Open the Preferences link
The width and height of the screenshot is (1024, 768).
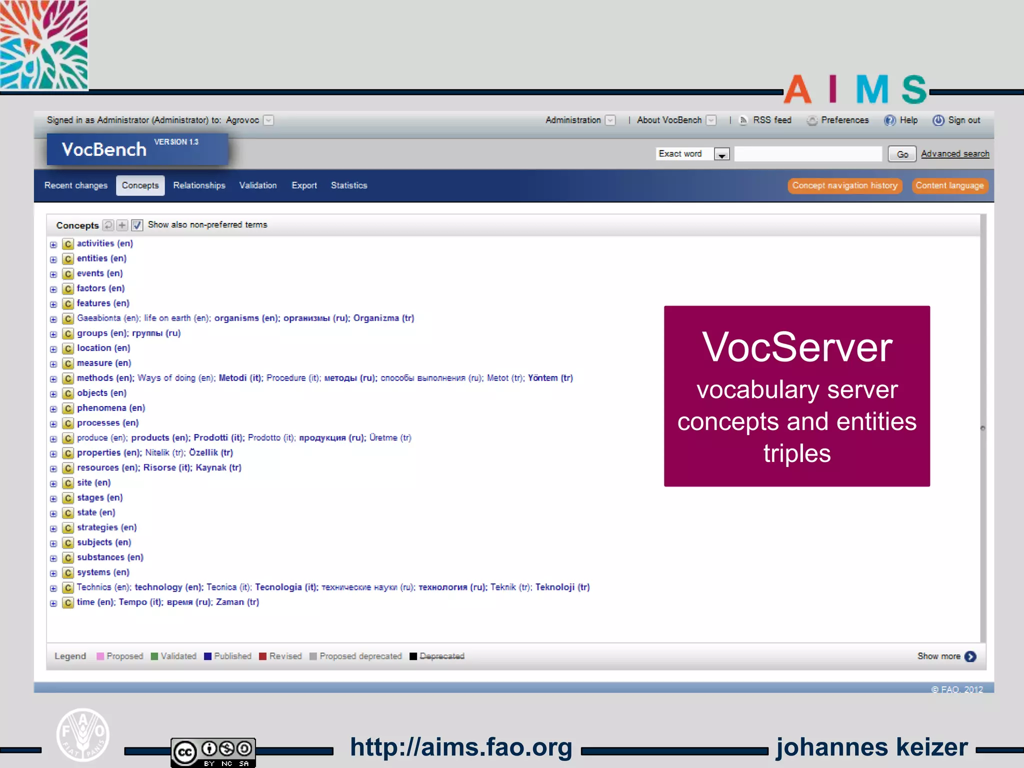point(844,120)
